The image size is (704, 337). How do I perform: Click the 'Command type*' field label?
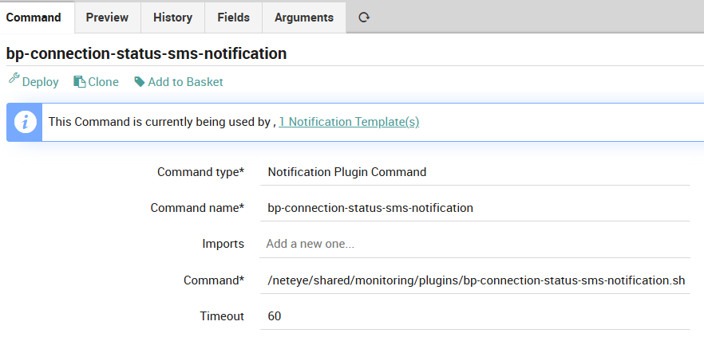200,171
